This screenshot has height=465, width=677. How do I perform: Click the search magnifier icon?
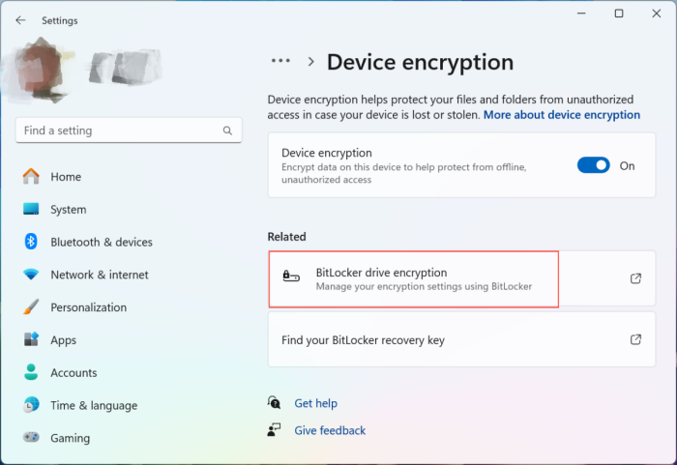[227, 131]
